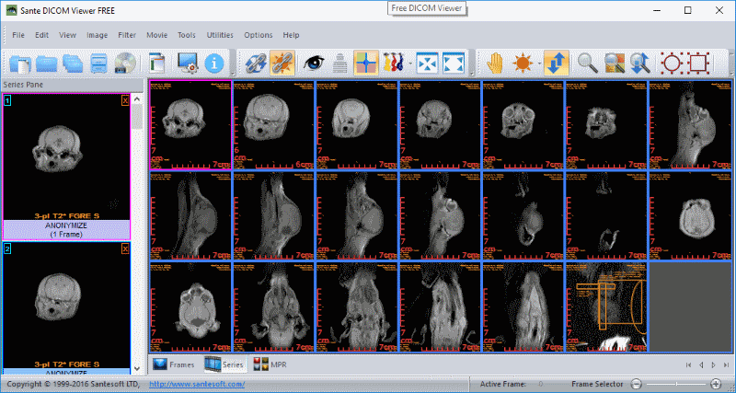Screen dimensions: 736x393
Task: Click the CD/DVD disc toolbar icon
Action: 125,63
